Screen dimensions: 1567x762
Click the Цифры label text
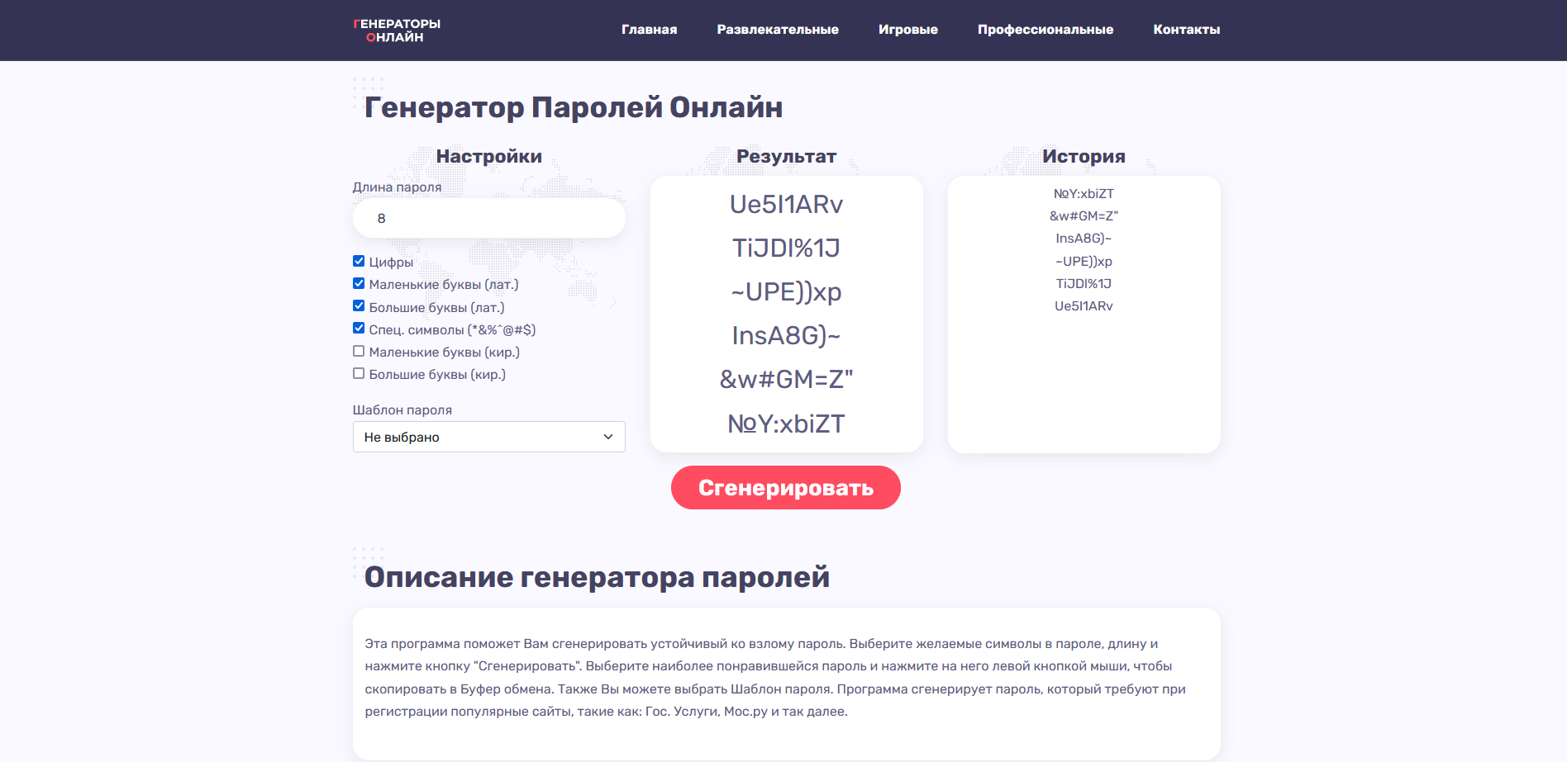(x=391, y=262)
